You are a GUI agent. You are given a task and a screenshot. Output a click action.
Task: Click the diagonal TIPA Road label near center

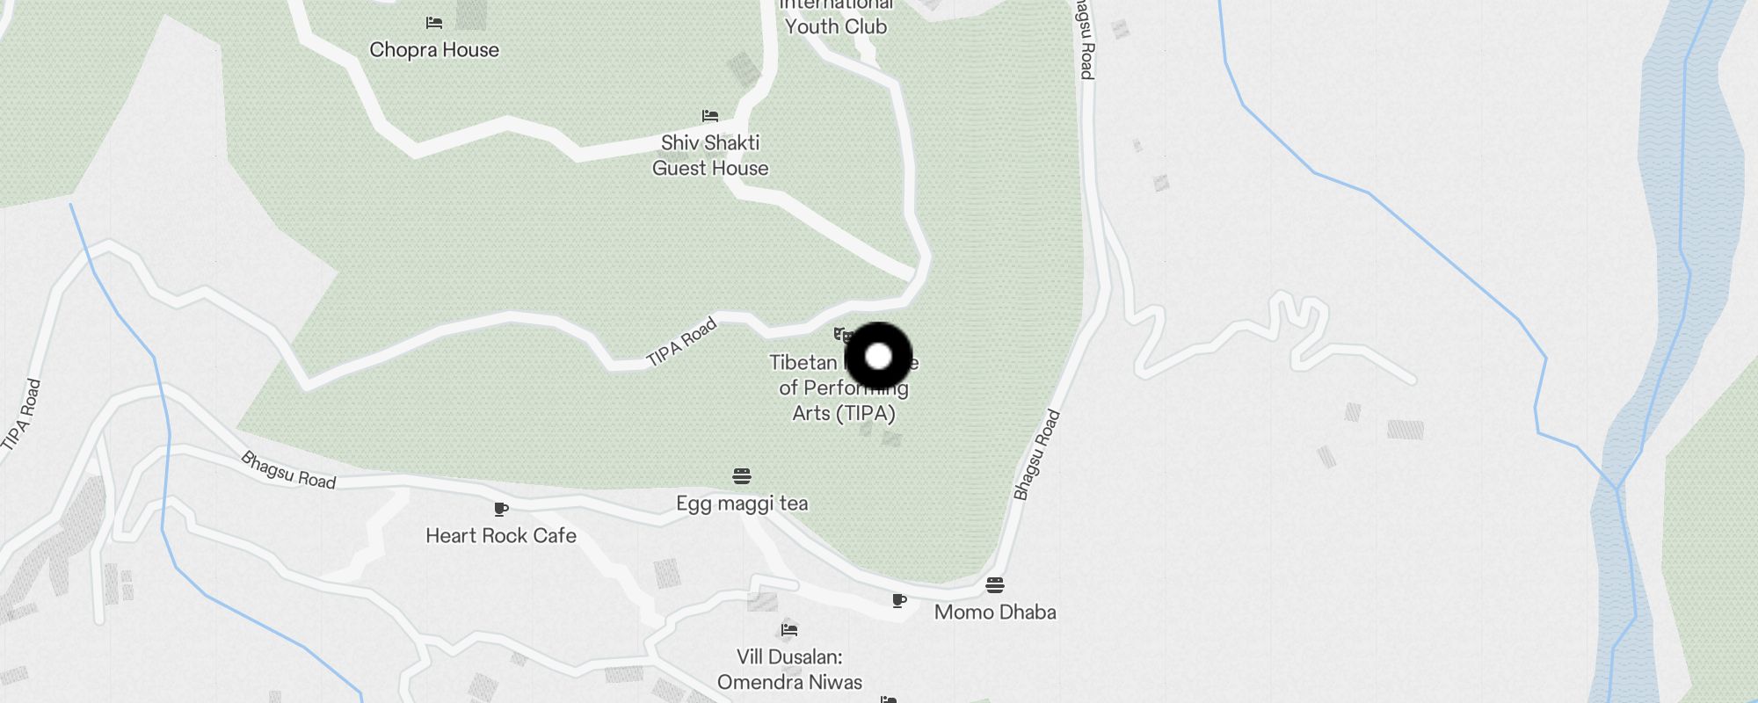point(681,343)
